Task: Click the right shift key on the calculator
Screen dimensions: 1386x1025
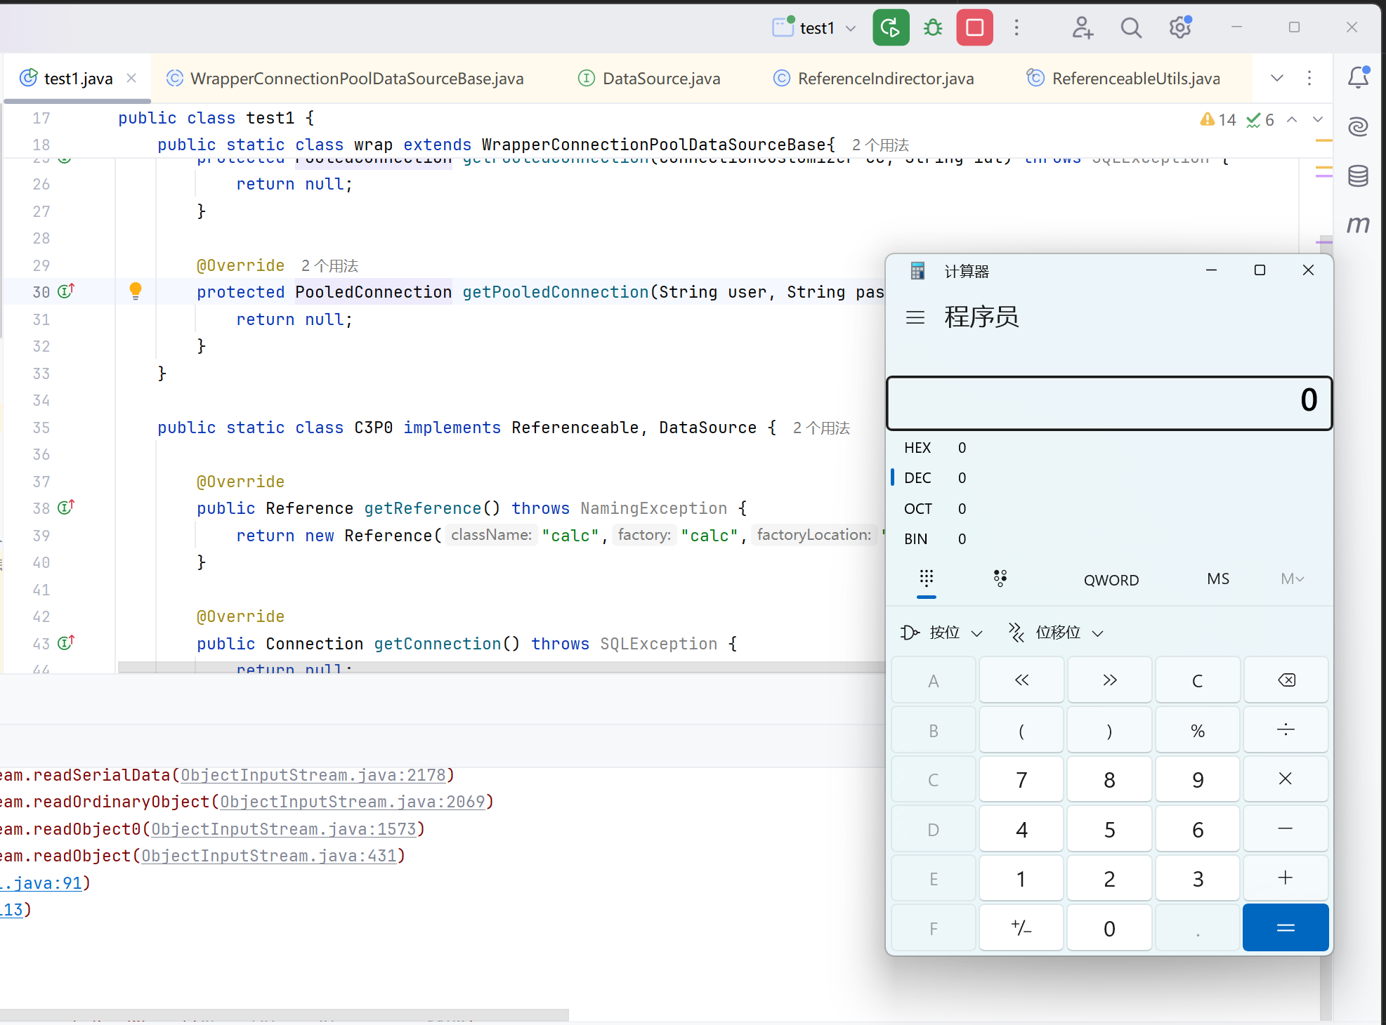Action: click(x=1109, y=680)
